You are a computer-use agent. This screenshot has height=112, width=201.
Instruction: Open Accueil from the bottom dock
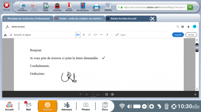[9, 106]
